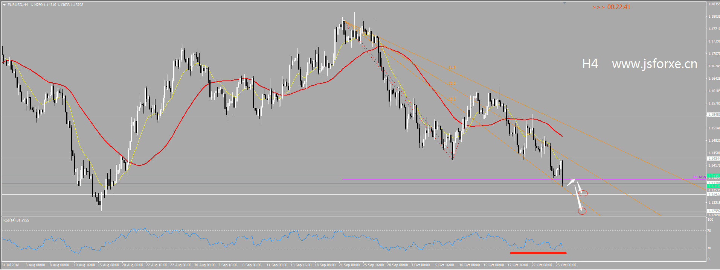Click the thick red line in the RSI window

538,253
